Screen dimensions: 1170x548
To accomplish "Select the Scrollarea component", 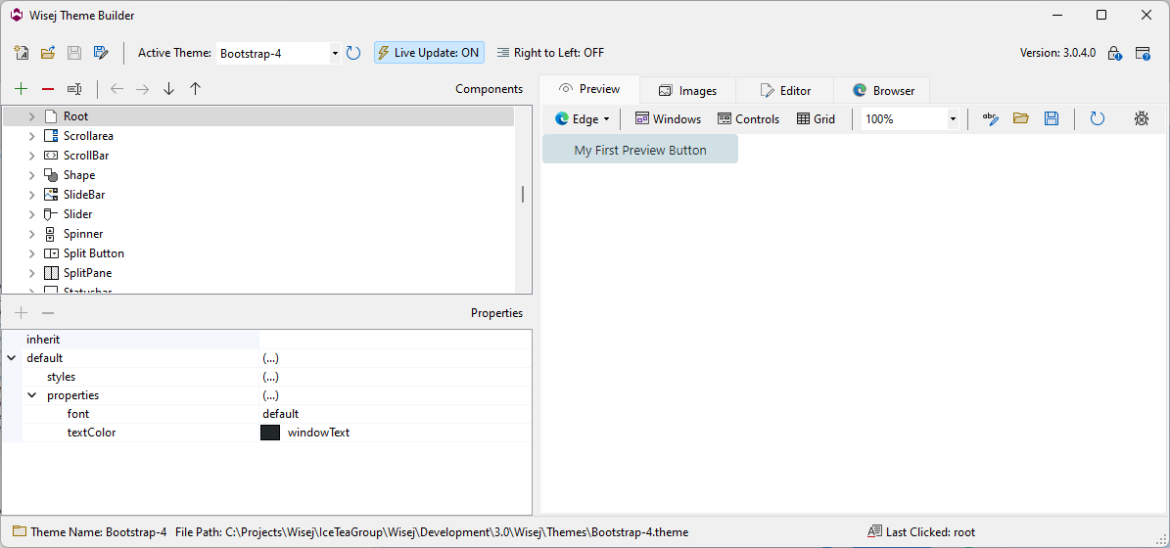I will click(x=88, y=136).
